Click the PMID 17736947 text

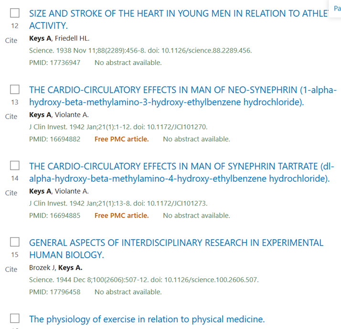pos(55,63)
